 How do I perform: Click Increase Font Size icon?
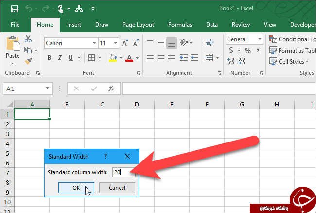tap(125, 43)
